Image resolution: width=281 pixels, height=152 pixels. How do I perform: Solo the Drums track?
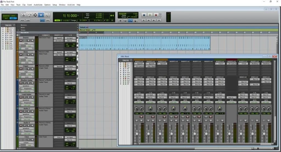(28, 41)
